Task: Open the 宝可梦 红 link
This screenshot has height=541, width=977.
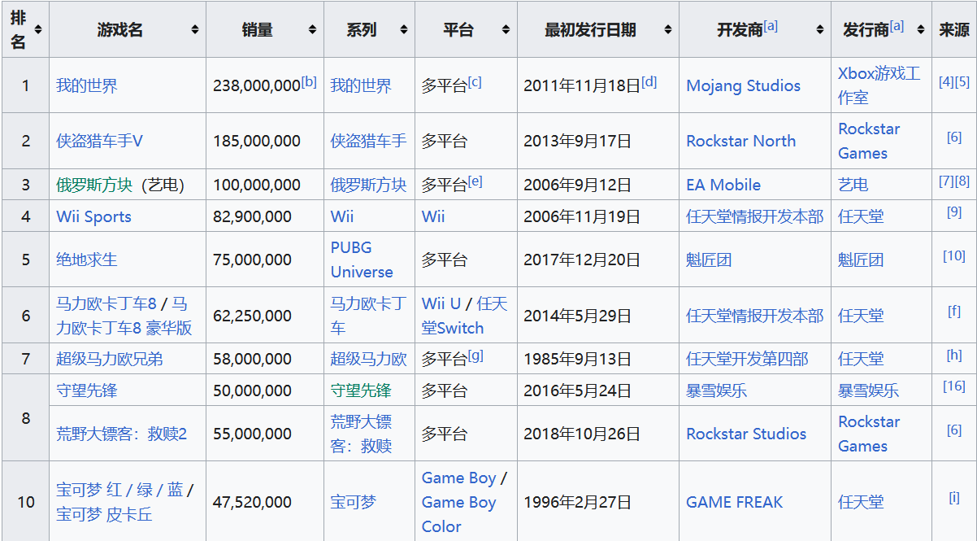Action: click(x=89, y=490)
